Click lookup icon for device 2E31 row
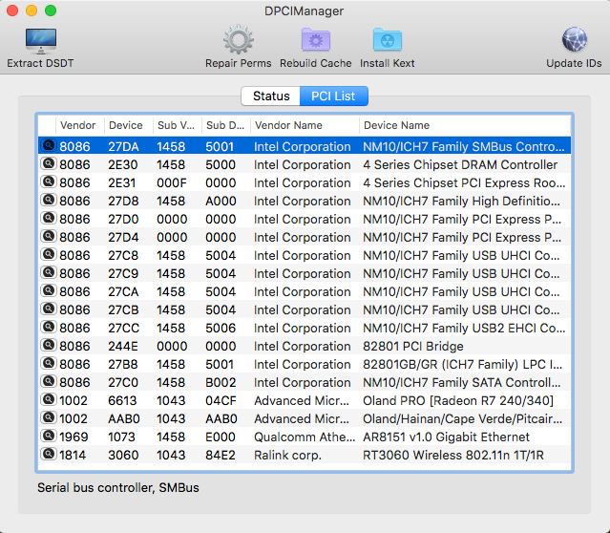 click(49, 181)
